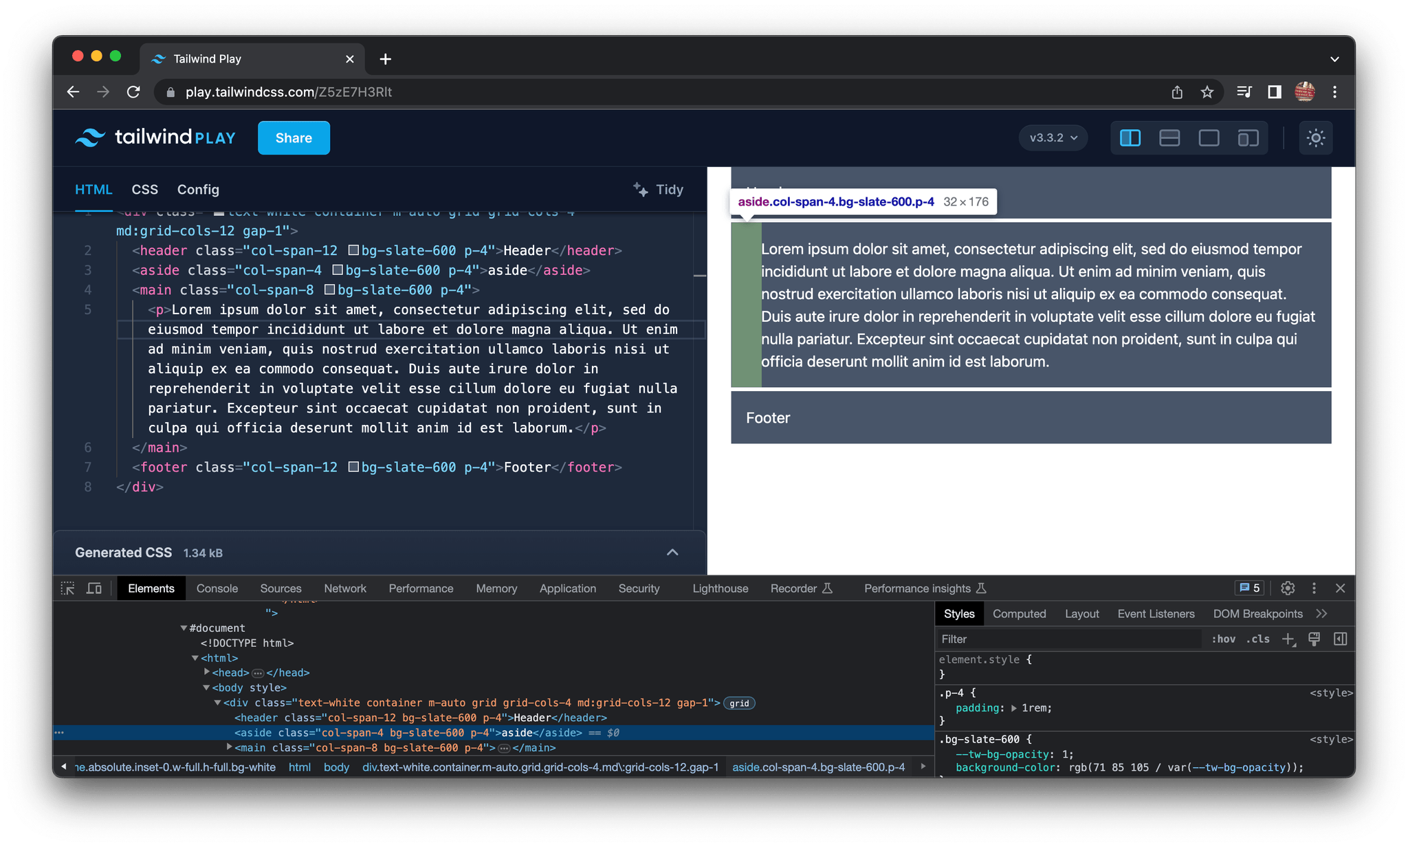Toggle the light/dark theme sun icon
Screen dimensions: 1408x847
(x=1315, y=137)
